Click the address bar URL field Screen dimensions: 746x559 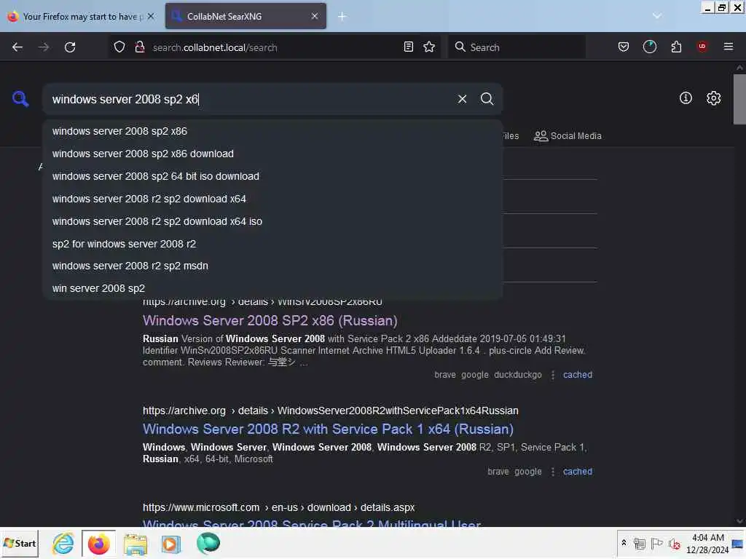(x=274, y=47)
